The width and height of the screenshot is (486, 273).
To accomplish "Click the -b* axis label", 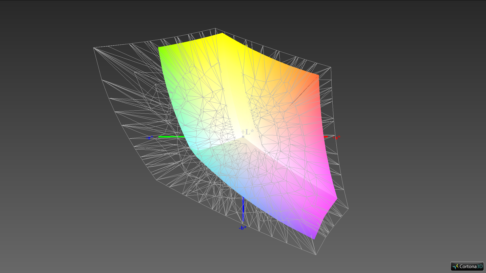I will (x=242, y=228).
